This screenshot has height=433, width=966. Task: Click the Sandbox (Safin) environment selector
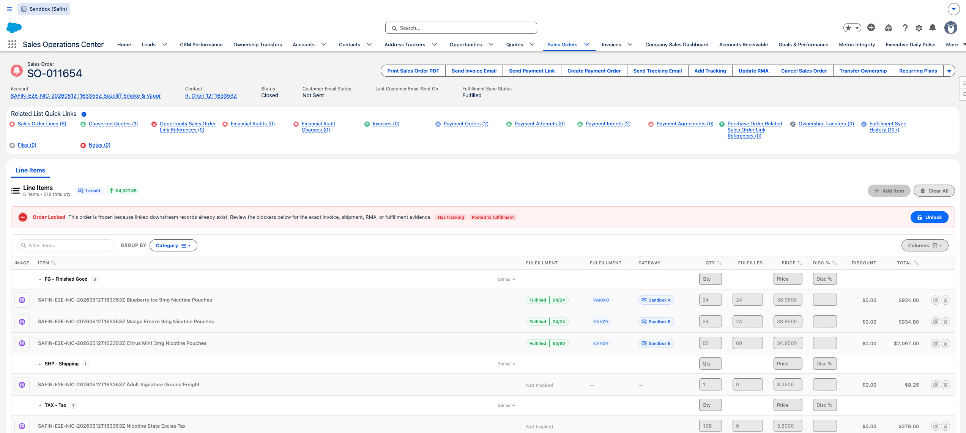[44, 9]
